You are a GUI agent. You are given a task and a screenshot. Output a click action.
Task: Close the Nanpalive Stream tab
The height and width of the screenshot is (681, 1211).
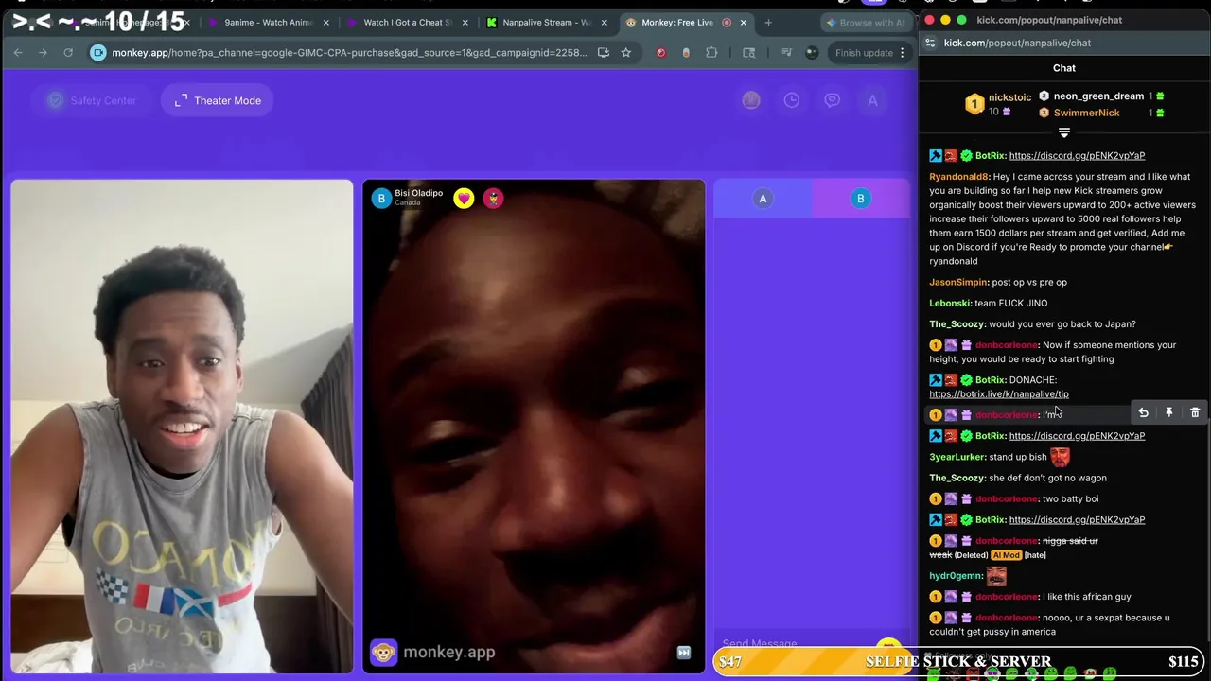(605, 23)
